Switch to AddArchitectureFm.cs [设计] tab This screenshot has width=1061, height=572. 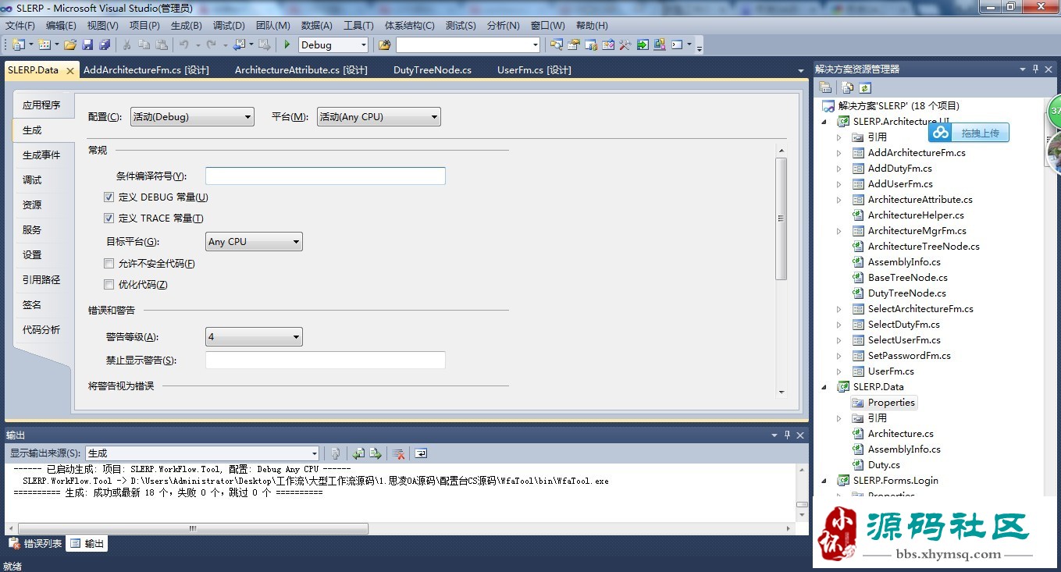146,69
